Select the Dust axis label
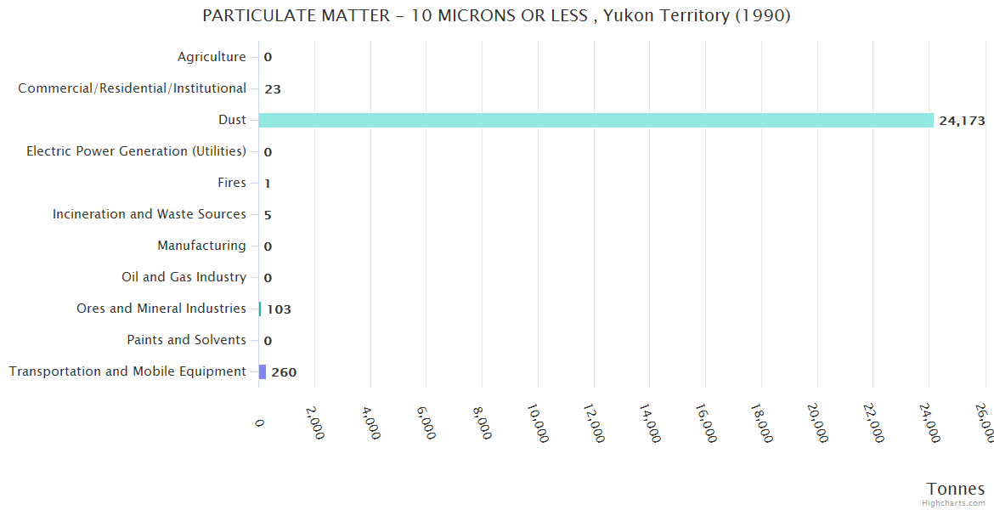The image size is (994, 510). pos(232,120)
